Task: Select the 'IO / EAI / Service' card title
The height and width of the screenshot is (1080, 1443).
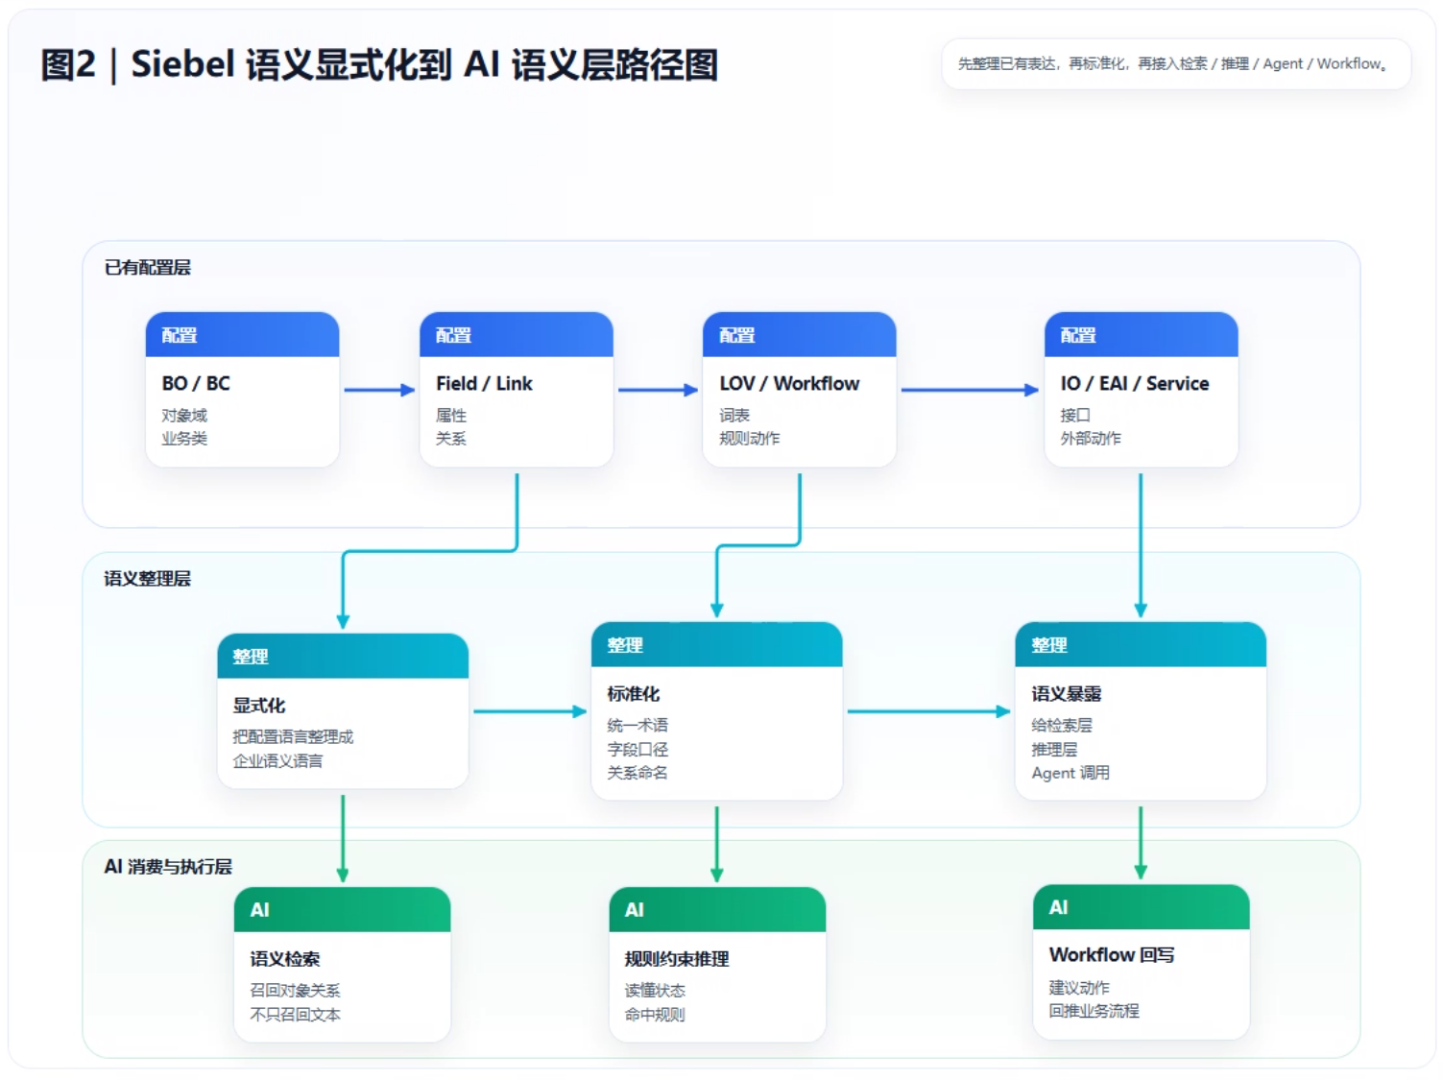Action: pyautogui.click(x=1134, y=383)
